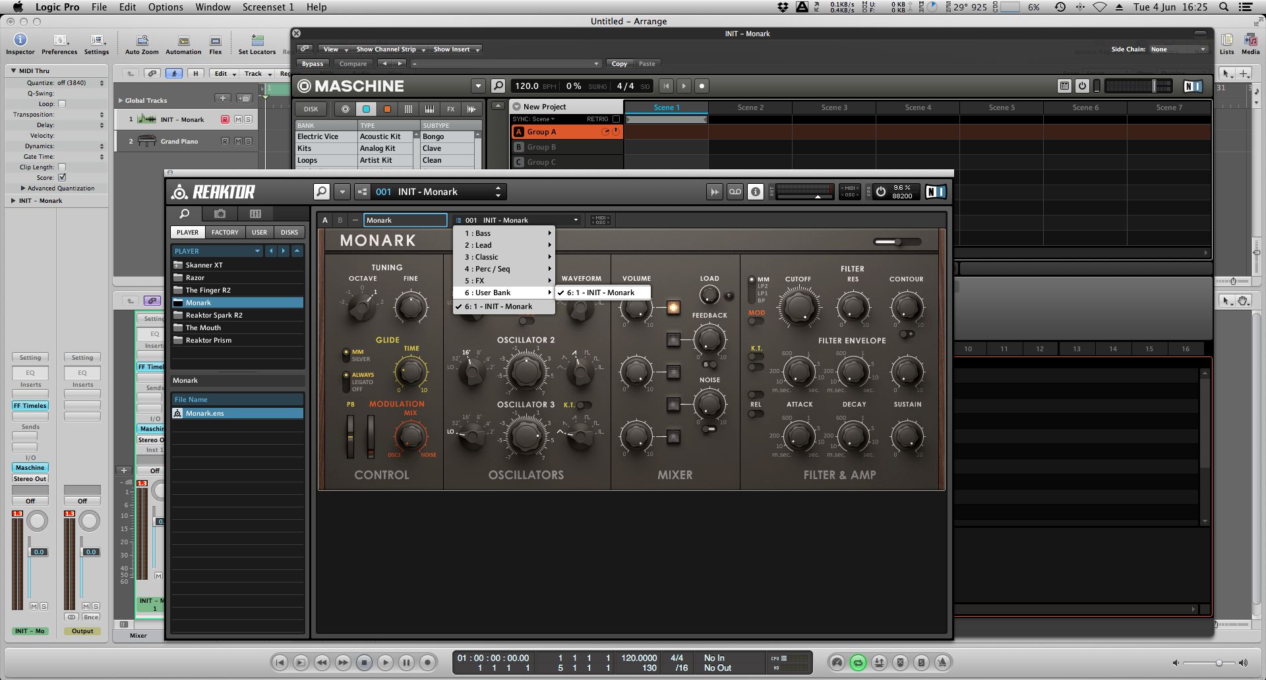Viewport: 1266px width, 680px height.
Task: Click the Maschine DISK button
Action: [x=311, y=109]
